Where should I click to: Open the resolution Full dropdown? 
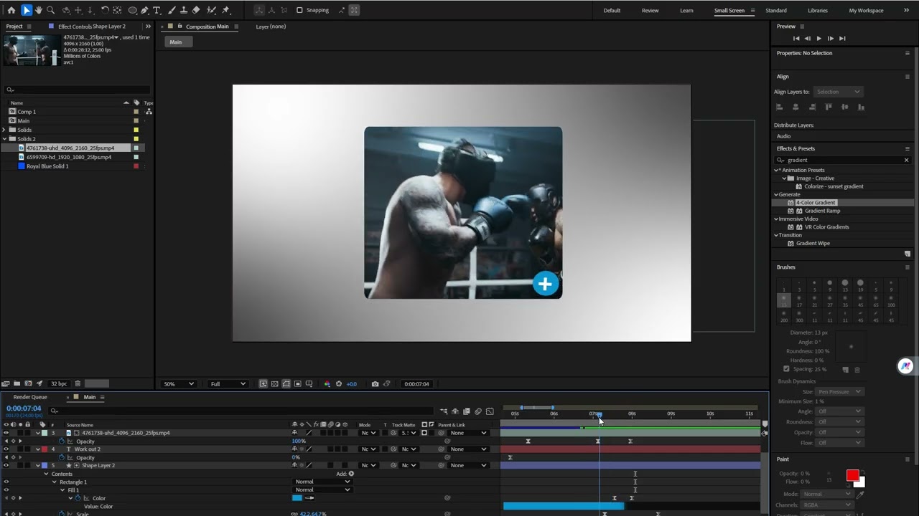click(227, 384)
